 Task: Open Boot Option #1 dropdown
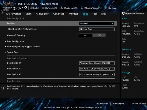[97, 63]
